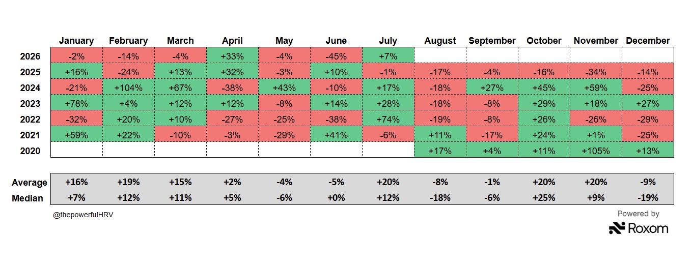This screenshot has width=692, height=265.
Task: Select the +104% cell for February 2024
Action: click(128, 87)
